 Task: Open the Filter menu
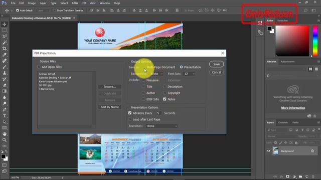(75, 3)
